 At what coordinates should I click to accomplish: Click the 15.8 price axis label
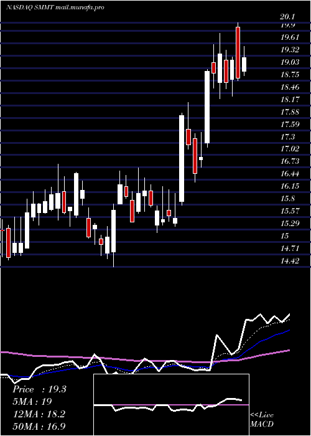(x=287, y=199)
